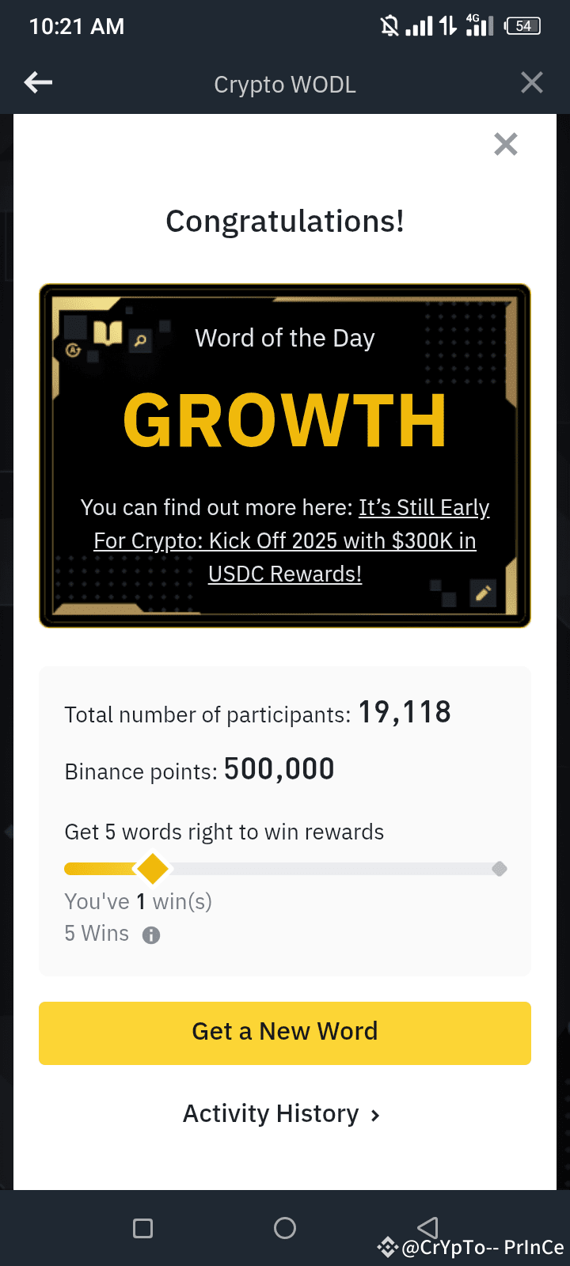Tap Android back triangle button
Viewport: 570px width, 1266px height.
[x=427, y=1228]
